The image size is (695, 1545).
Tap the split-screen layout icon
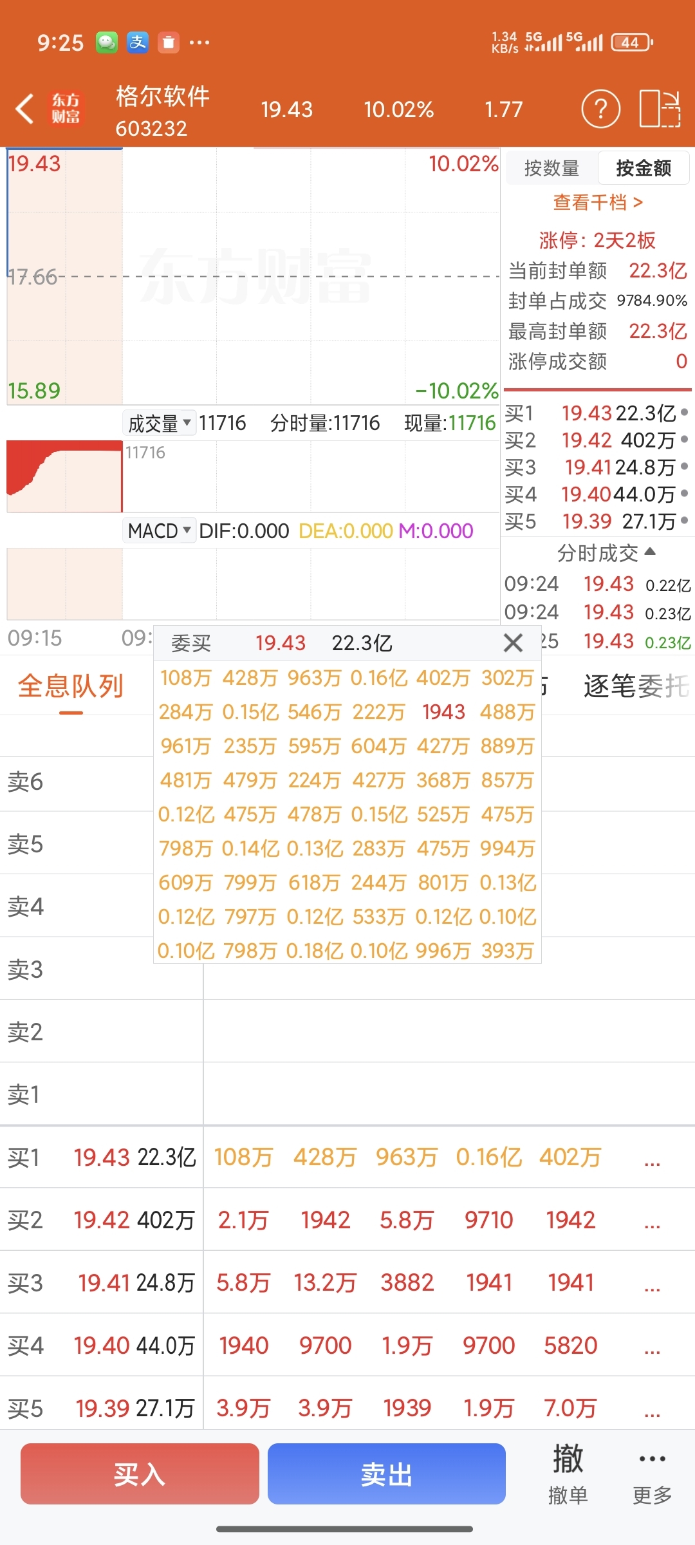660,109
